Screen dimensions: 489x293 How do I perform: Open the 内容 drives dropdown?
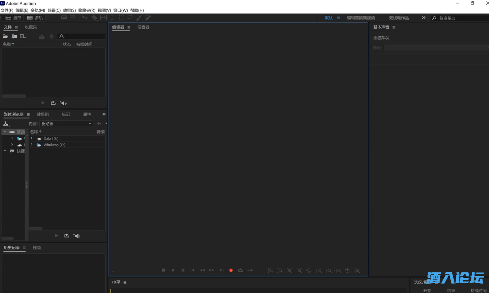(66, 123)
